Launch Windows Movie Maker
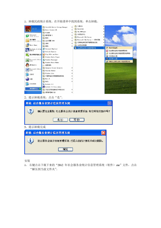This screenshot has height=228, width=161. coord(51,62)
